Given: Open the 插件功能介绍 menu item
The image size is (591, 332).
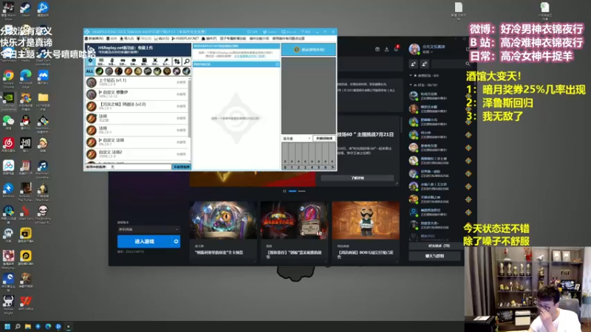Looking at the screenshot, I should (259, 38).
